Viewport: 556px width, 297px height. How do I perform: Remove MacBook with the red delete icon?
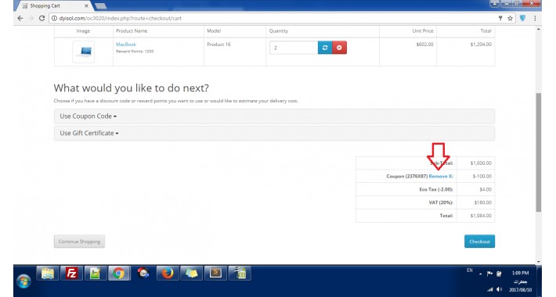click(x=339, y=48)
